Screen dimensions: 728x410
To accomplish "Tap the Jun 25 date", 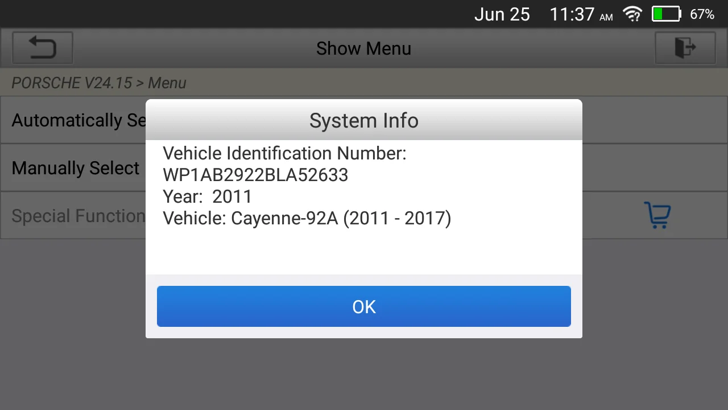I will coord(502,14).
